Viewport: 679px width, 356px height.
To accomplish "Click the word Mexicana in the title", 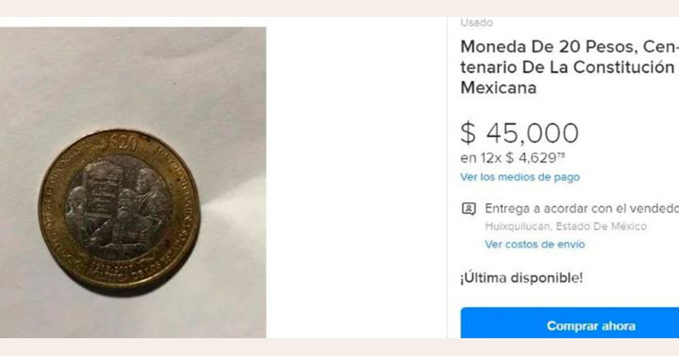I will [x=498, y=88].
